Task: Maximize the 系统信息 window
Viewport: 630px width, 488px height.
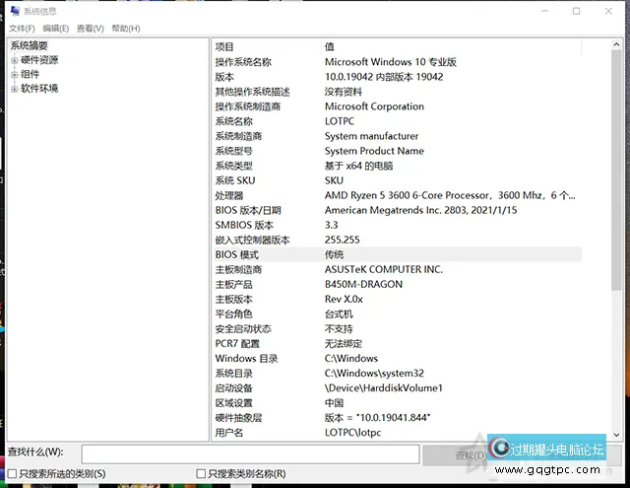Action: point(576,11)
